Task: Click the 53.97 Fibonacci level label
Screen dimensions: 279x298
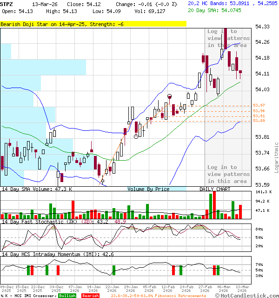Action: (x=259, y=106)
